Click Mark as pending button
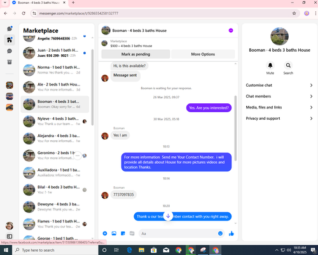Viewport: 318px width, 255px height. tap(135, 54)
